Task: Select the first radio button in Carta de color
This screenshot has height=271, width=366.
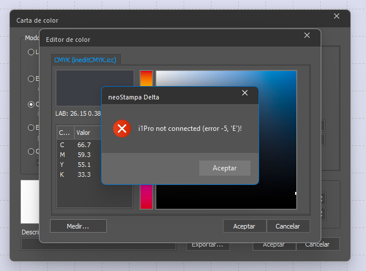Action: (x=31, y=52)
